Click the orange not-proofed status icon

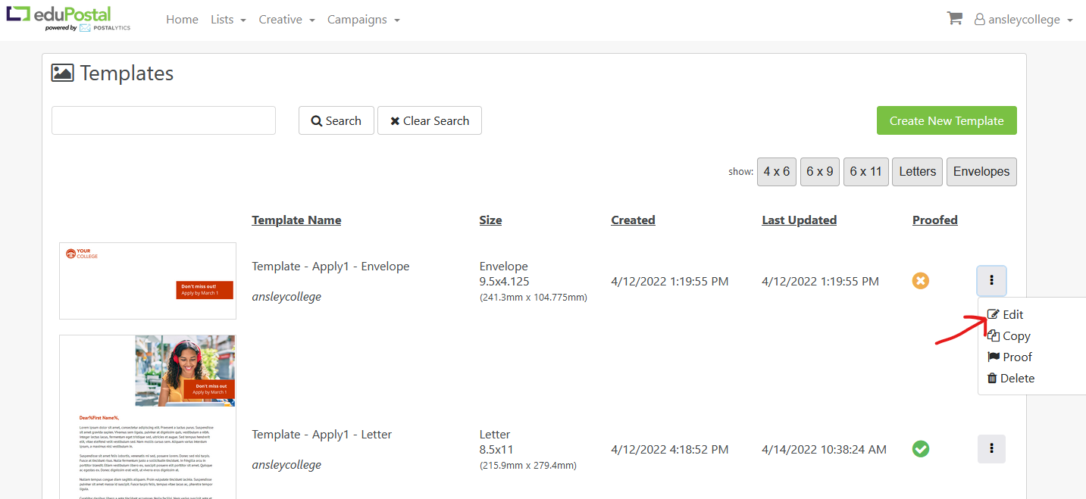coord(920,281)
